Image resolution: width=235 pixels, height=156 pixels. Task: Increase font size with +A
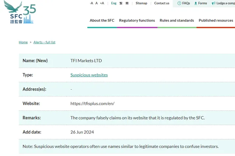102,3
